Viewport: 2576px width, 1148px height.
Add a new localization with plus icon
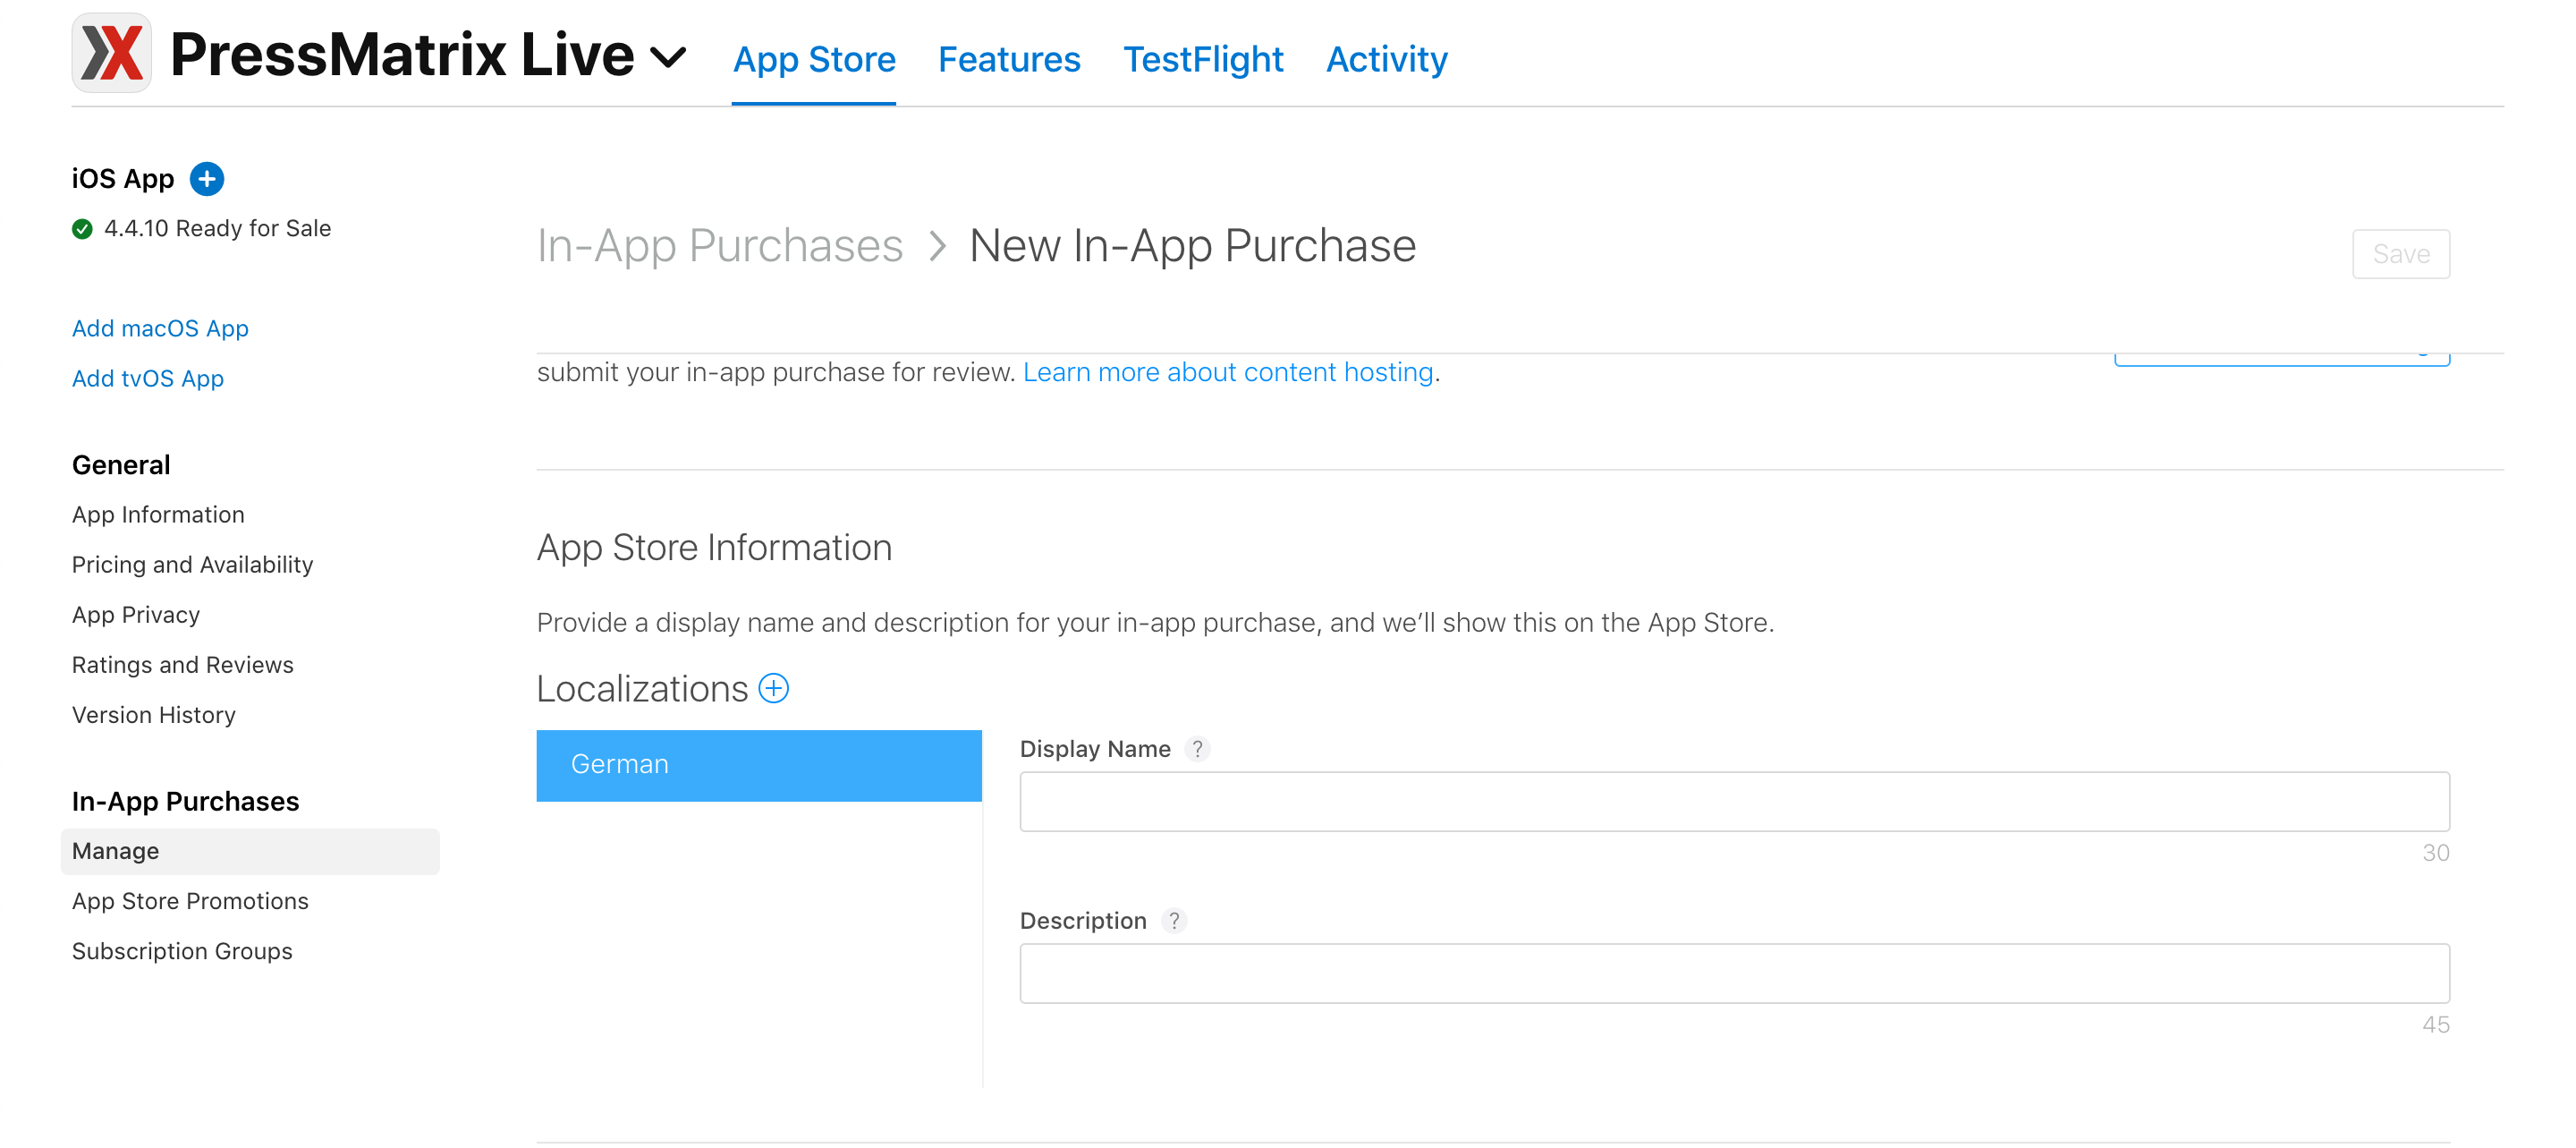tap(774, 688)
